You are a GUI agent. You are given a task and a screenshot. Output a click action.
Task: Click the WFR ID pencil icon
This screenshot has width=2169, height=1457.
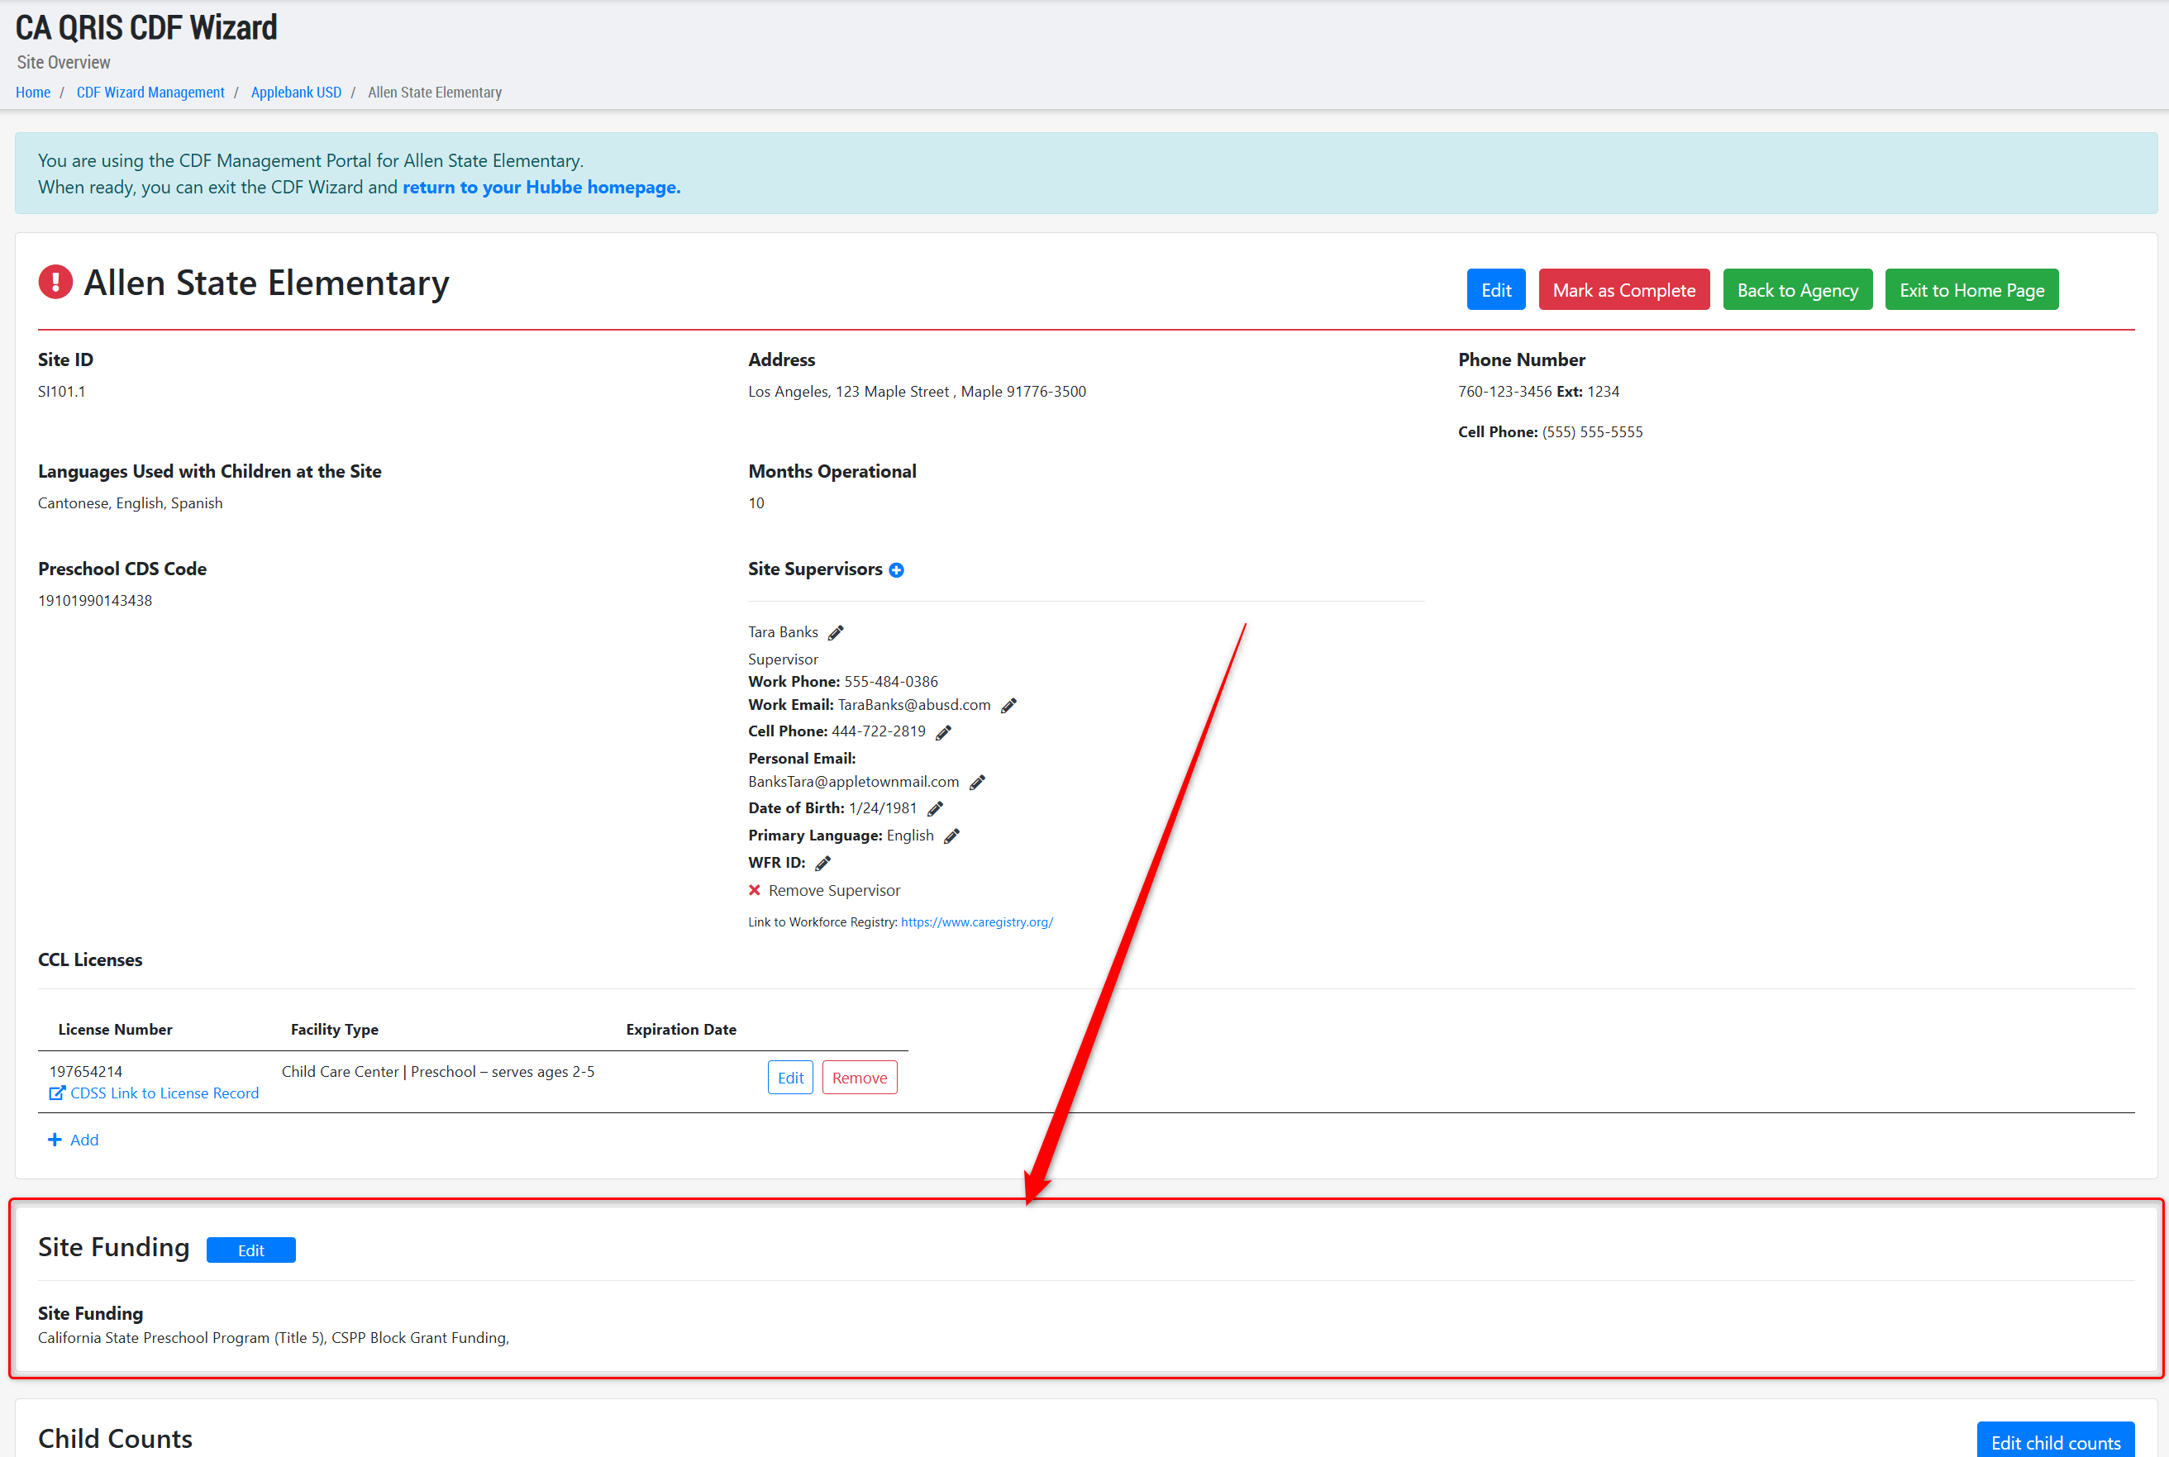(x=822, y=864)
